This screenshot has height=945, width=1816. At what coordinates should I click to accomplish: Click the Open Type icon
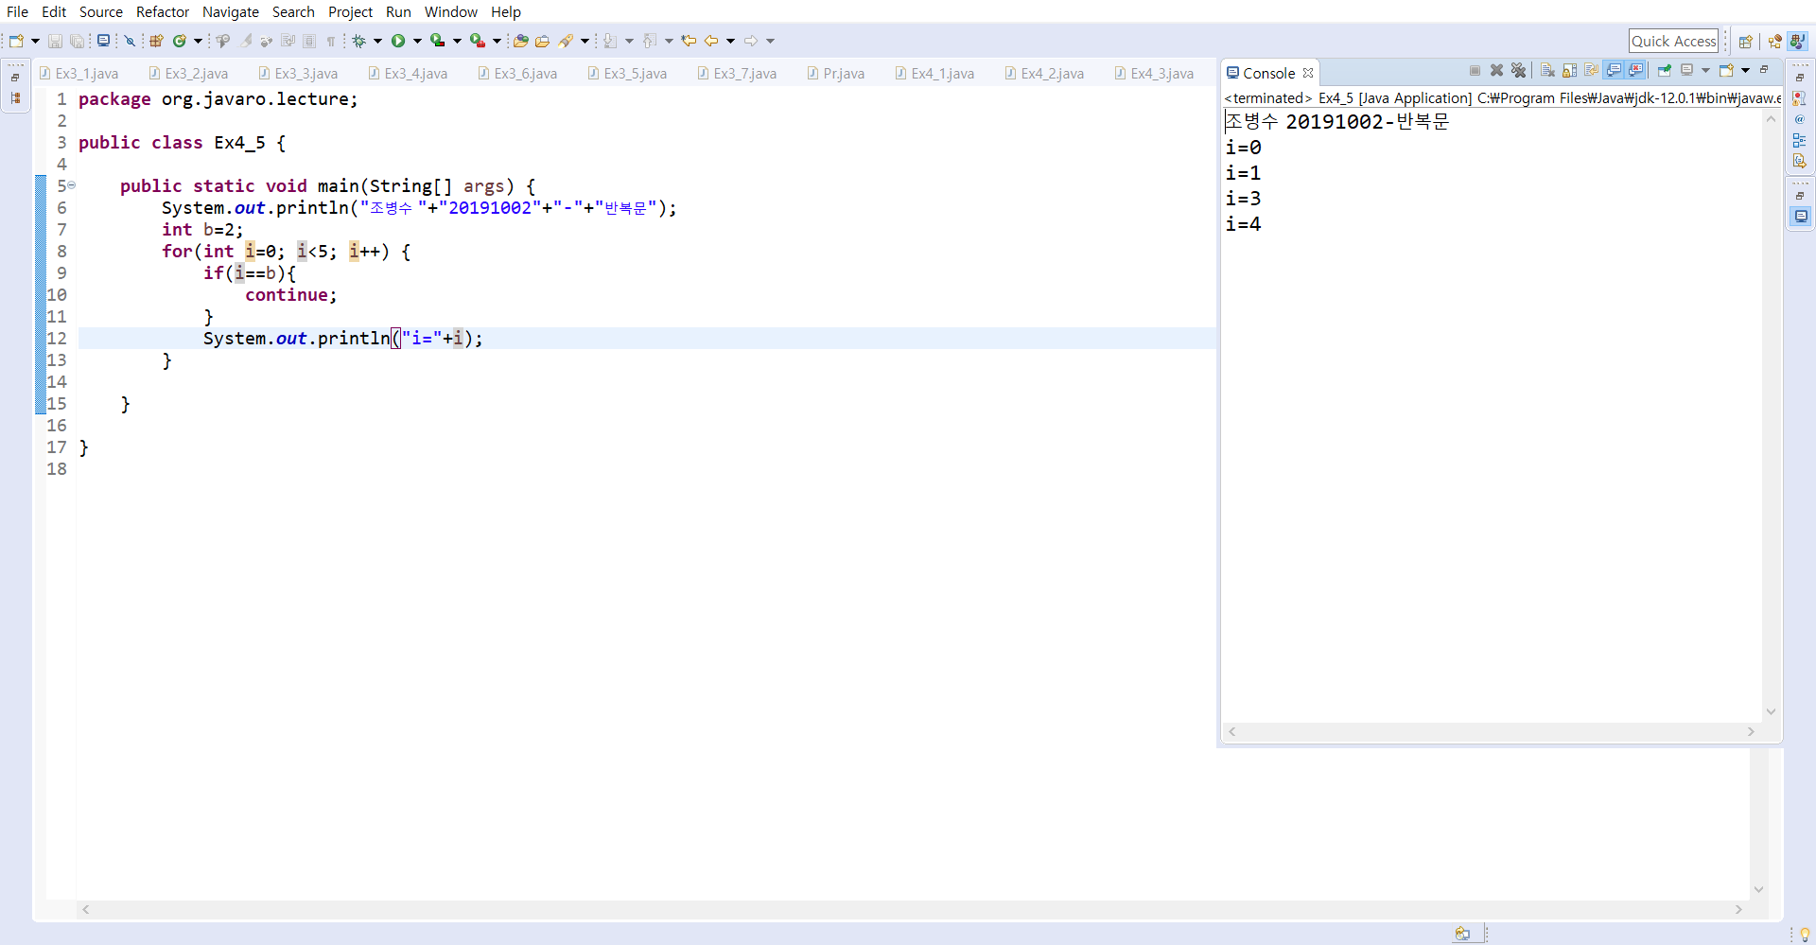coord(521,41)
